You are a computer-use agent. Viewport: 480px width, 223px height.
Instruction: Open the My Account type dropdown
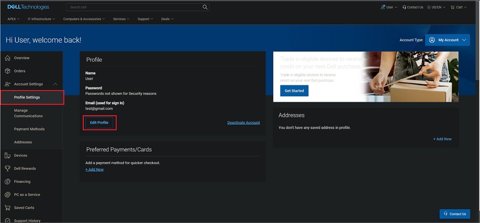[447, 40]
